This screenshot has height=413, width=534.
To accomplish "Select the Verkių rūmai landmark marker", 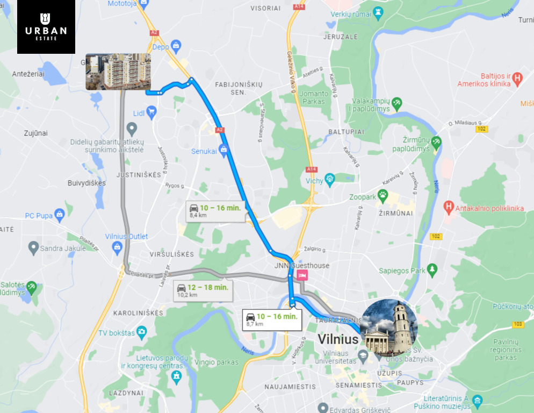I will (378, 13).
